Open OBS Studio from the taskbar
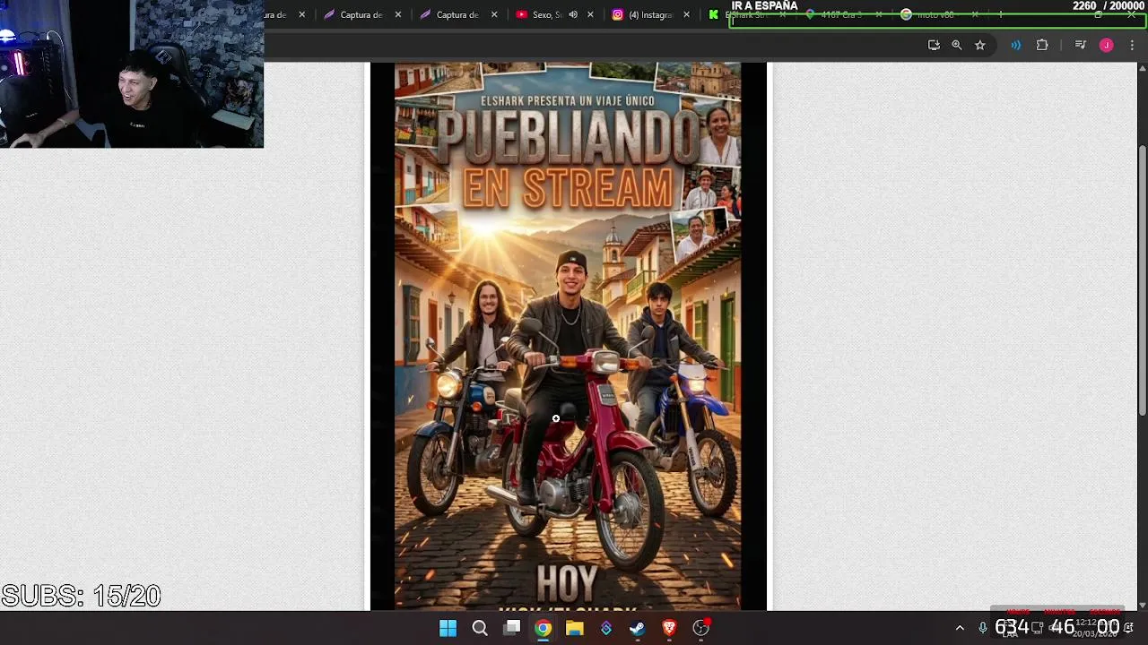Screen dimensions: 1148x645 [x=701, y=628]
